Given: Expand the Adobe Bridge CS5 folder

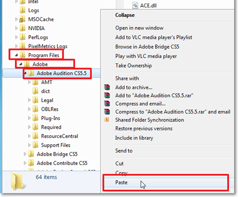Looking at the screenshot, I should pos(25,154).
